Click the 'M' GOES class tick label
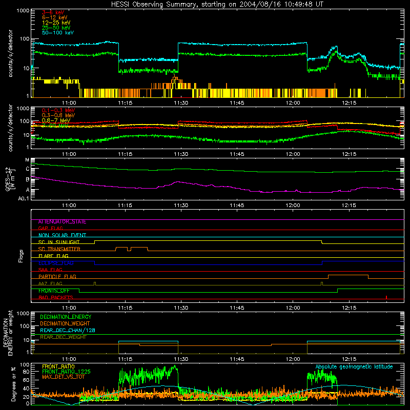This screenshot has width=410, height=410. pos(27,160)
